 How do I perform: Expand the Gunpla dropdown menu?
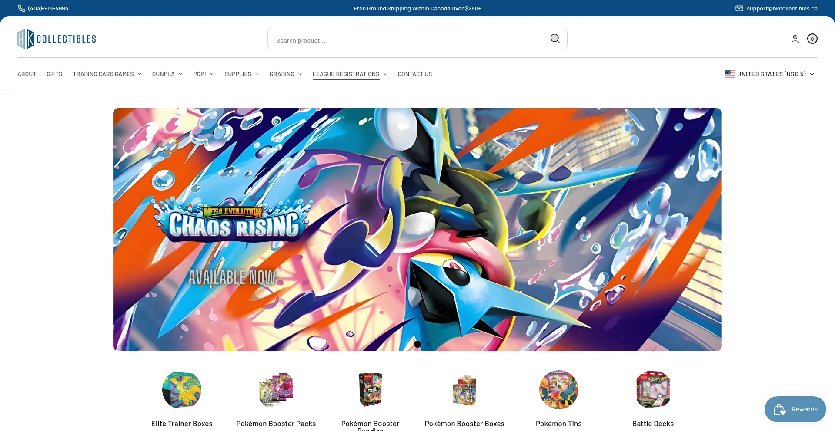coord(167,74)
